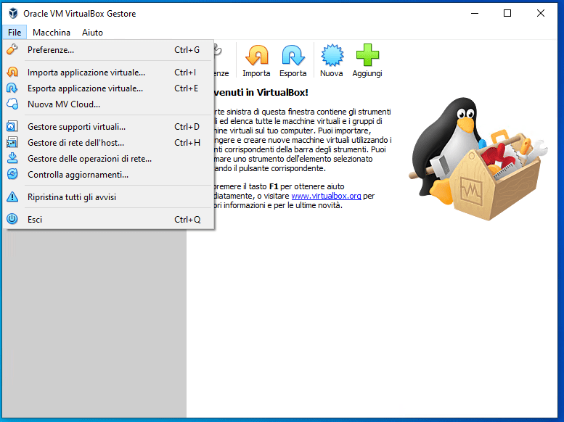Choose Controlla aggiornamenti menu item
This screenshot has height=422, width=564.
pyautogui.click(x=78, y=175)
